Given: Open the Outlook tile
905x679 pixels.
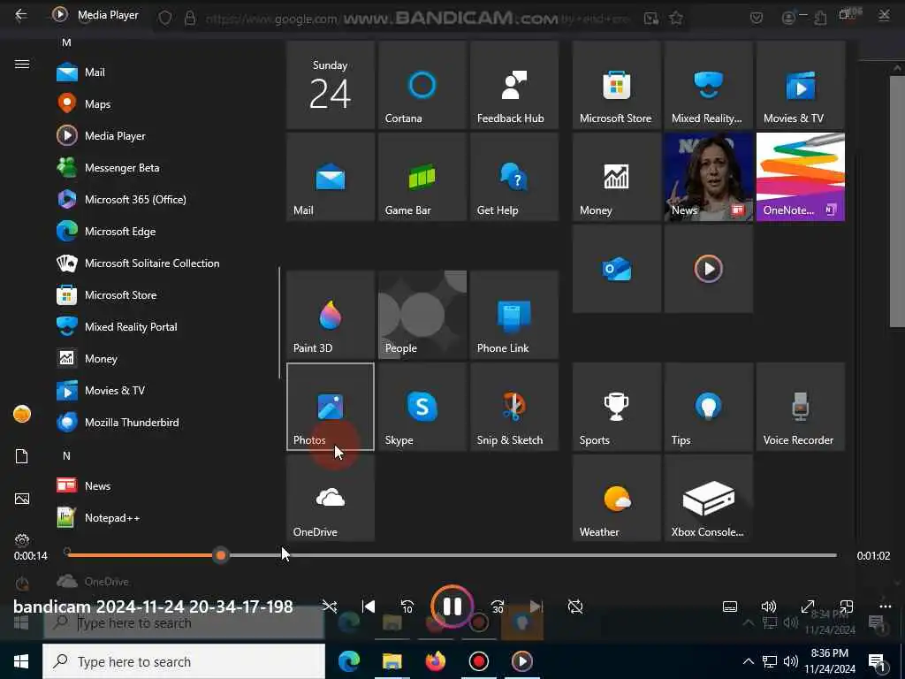Looking at the screenshot, I should pos(616,269).
